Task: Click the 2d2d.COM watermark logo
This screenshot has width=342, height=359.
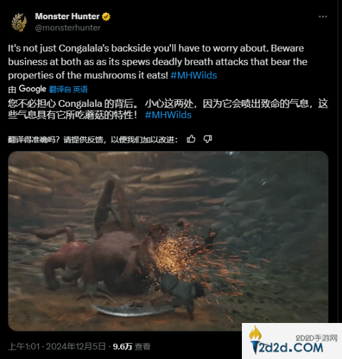Action: [292, 341]
